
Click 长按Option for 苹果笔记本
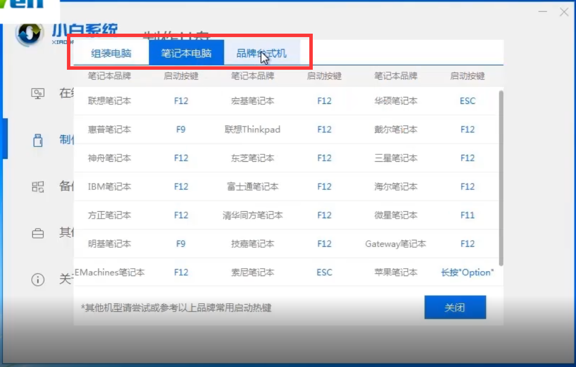pos(466,273)
